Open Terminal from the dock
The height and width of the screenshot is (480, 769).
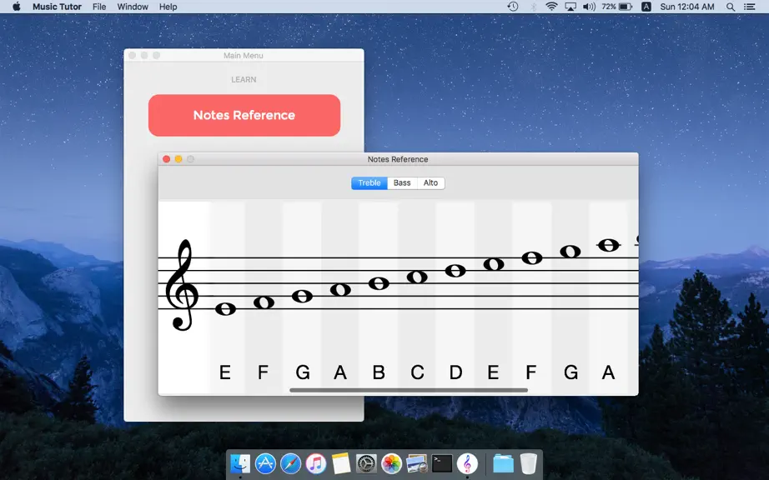pos(441,463)
